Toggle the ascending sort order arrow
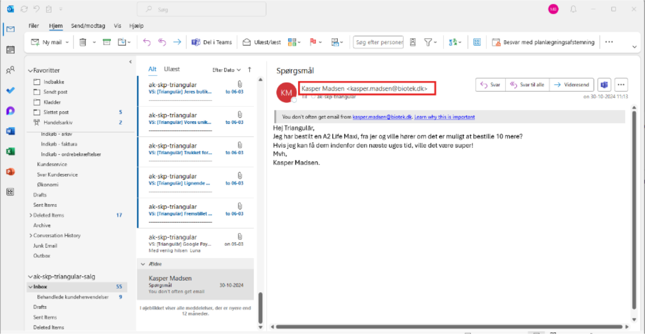 point(250,69)
